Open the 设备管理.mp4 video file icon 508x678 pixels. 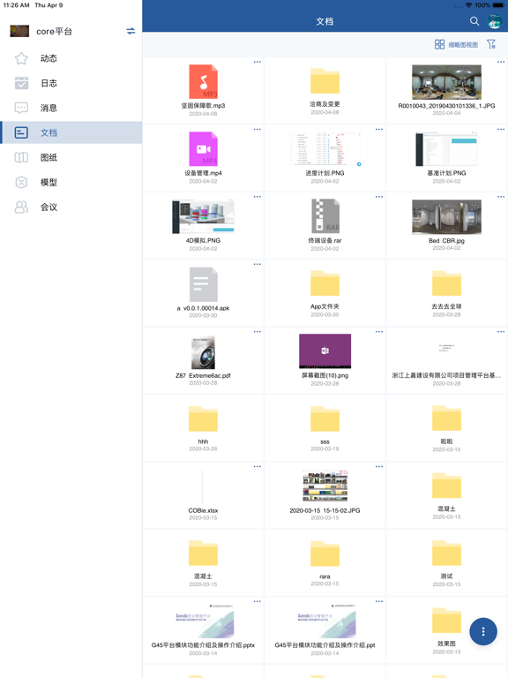pos(203,148)
